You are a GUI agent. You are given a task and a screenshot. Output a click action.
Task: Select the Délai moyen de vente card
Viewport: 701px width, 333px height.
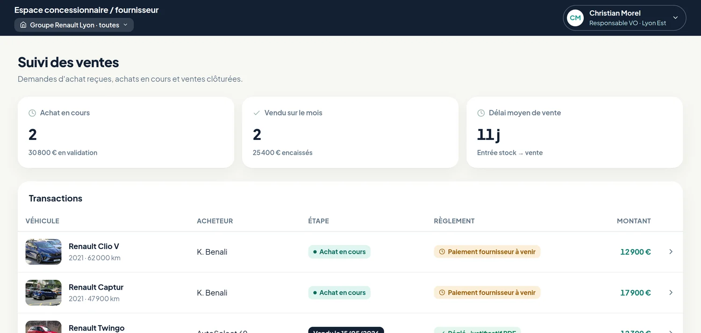click(574, 132)
